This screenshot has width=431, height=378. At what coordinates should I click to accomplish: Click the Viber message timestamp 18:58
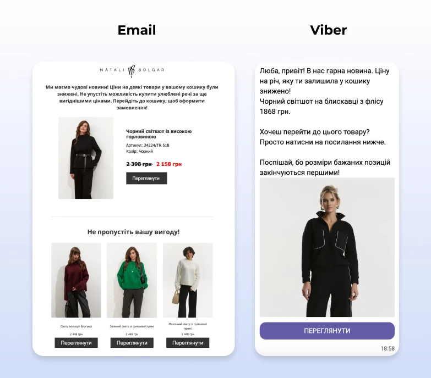(388, 348)
